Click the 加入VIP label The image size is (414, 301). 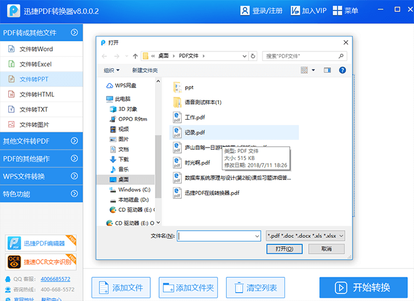(x=314, y=11)
